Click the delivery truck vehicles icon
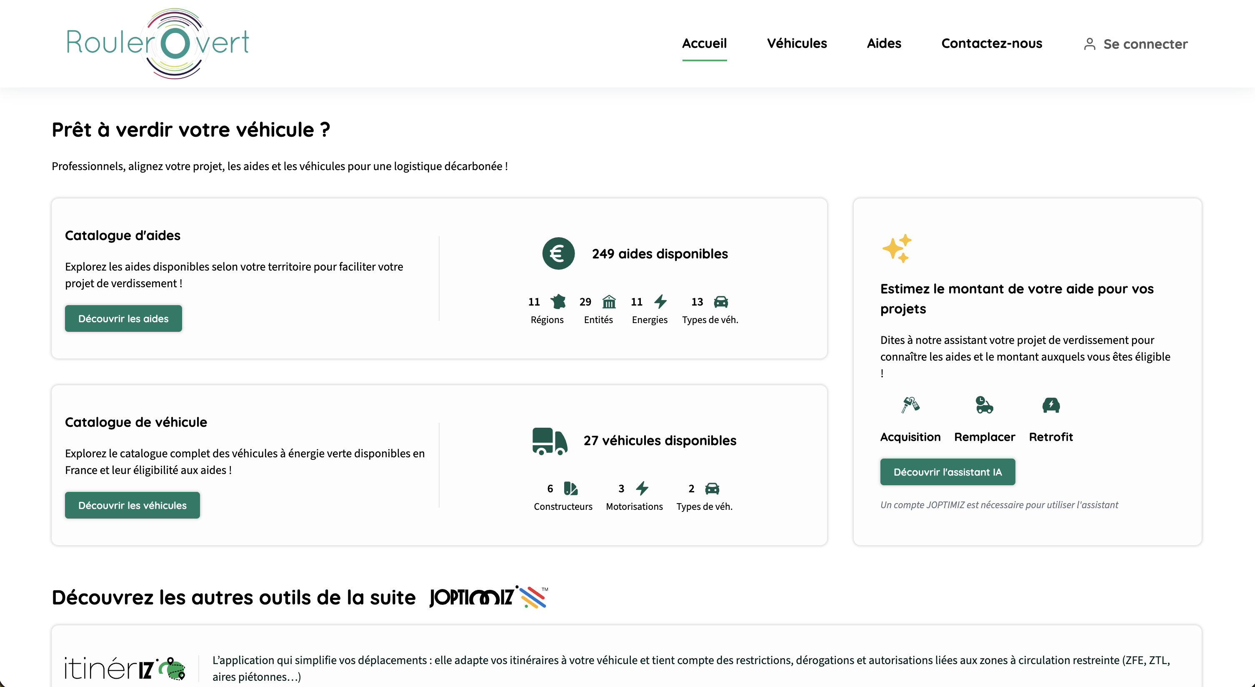The width and height of the screenshot is (1255, 687). pyautogui.click(x=550, y=441)
